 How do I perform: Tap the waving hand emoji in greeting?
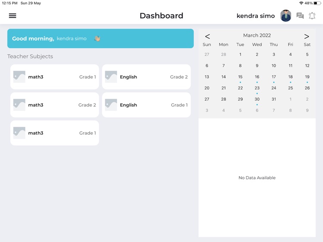tap(97, 38)
